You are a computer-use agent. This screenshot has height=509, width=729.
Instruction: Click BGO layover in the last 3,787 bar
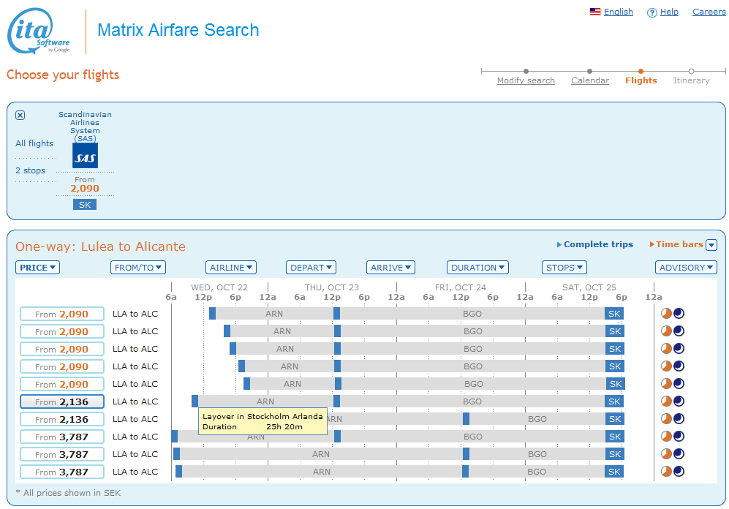[x=537, y=472]
